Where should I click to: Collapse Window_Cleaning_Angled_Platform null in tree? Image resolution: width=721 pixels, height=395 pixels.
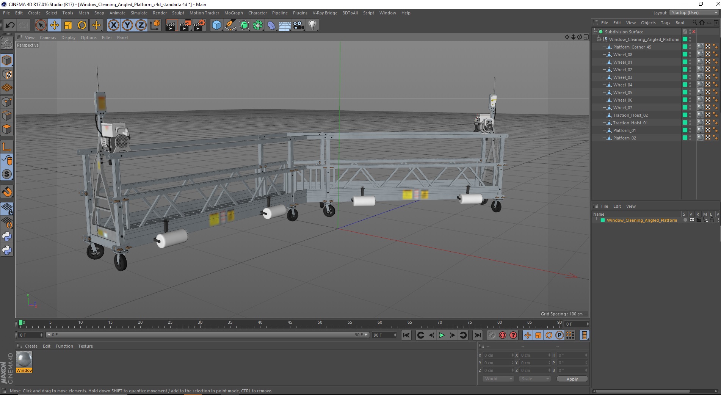click(x=599, y=39)
